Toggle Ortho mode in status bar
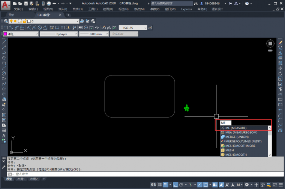 pos(175,185)
